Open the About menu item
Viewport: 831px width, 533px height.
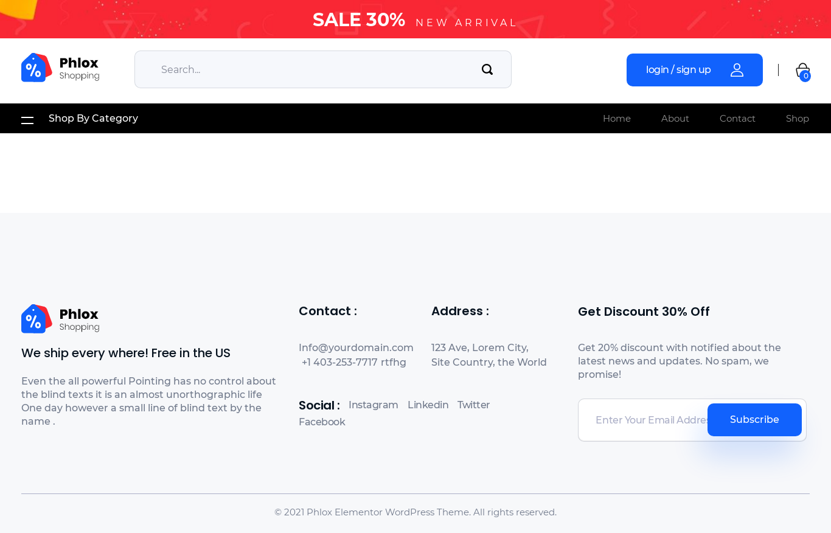[675, 119]
